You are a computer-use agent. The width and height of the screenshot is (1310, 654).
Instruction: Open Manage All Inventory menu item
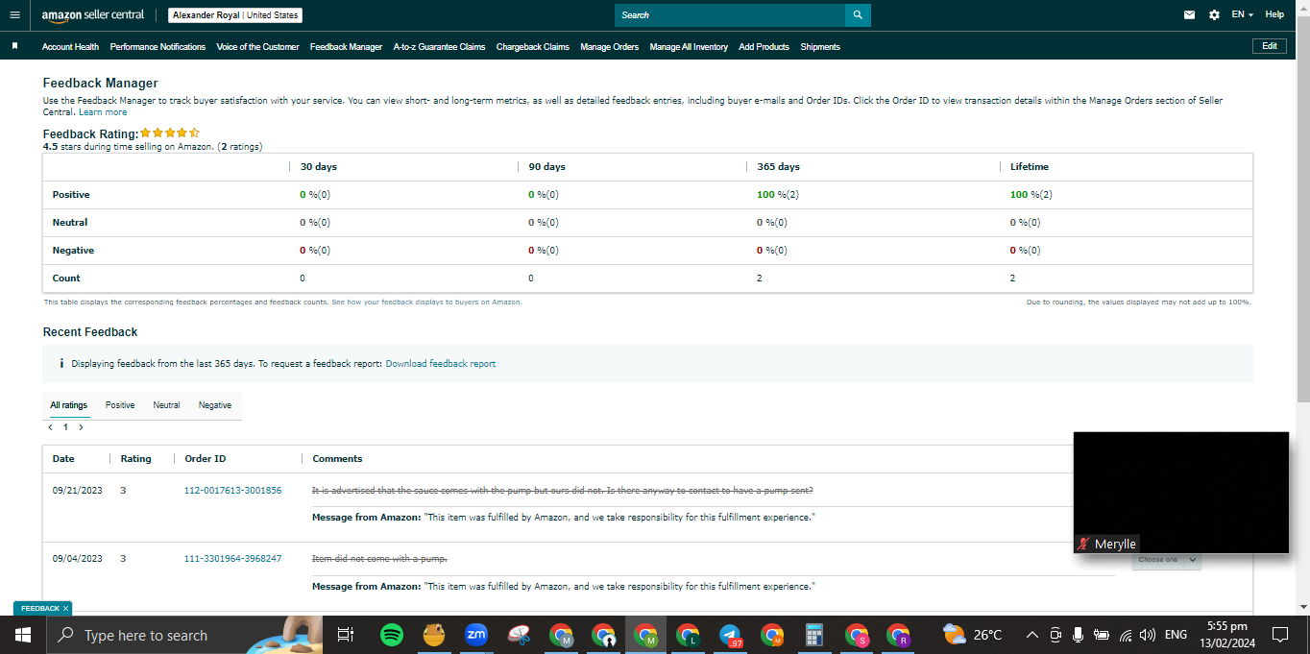coord(689,46)
